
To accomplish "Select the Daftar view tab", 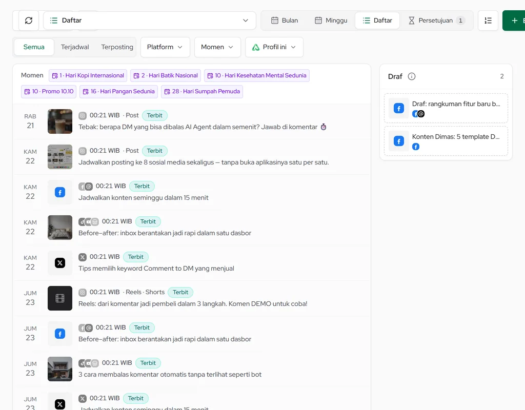I will pos(377,20).
